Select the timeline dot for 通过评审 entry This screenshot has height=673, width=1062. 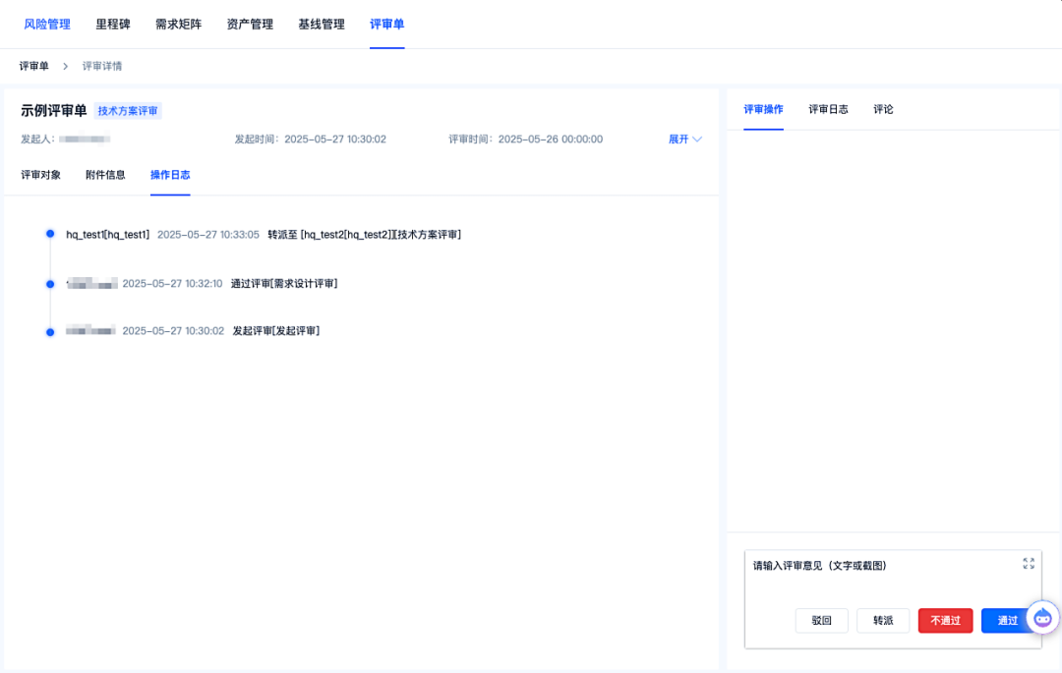point(50,284)
